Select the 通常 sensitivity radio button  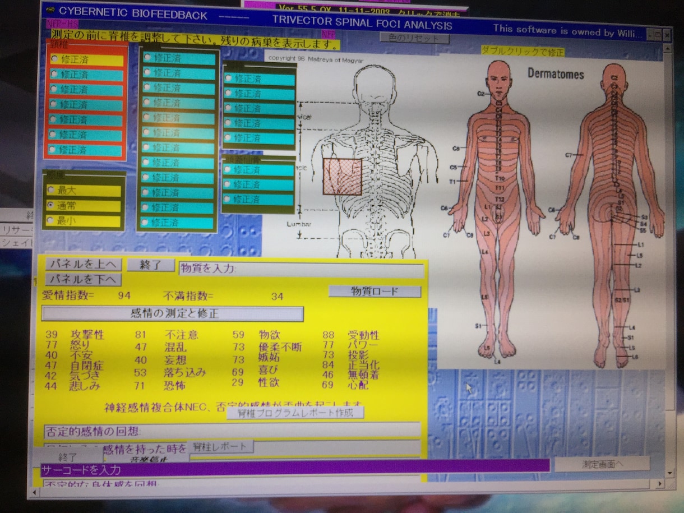coord(51,205)
